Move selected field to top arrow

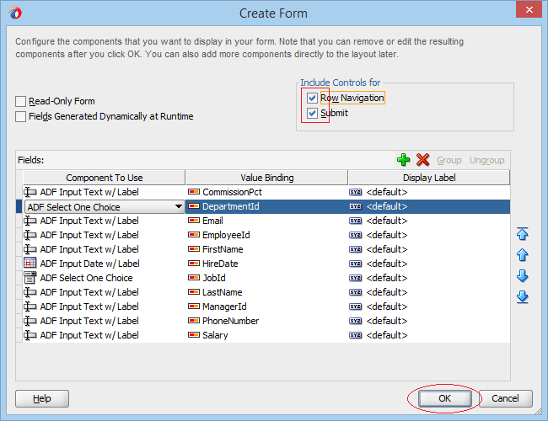click(x=522, y=233)
